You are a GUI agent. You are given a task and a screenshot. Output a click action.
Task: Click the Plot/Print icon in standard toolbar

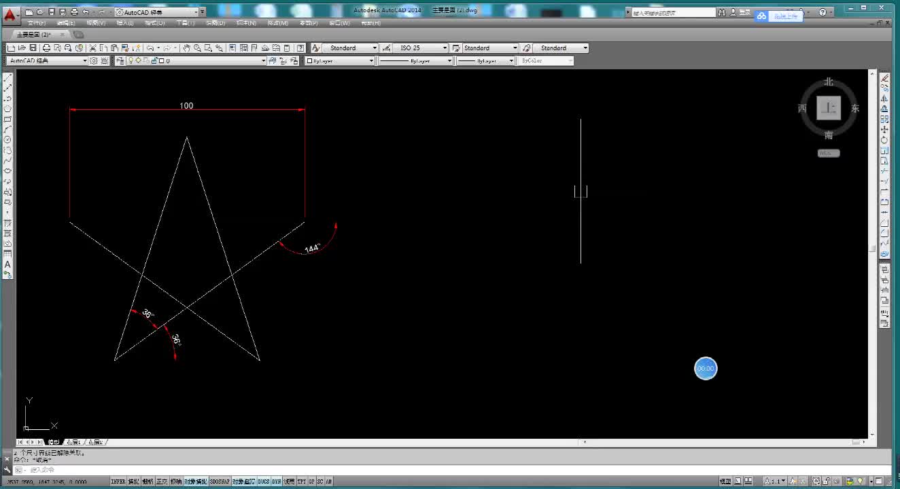pos(46,48)
